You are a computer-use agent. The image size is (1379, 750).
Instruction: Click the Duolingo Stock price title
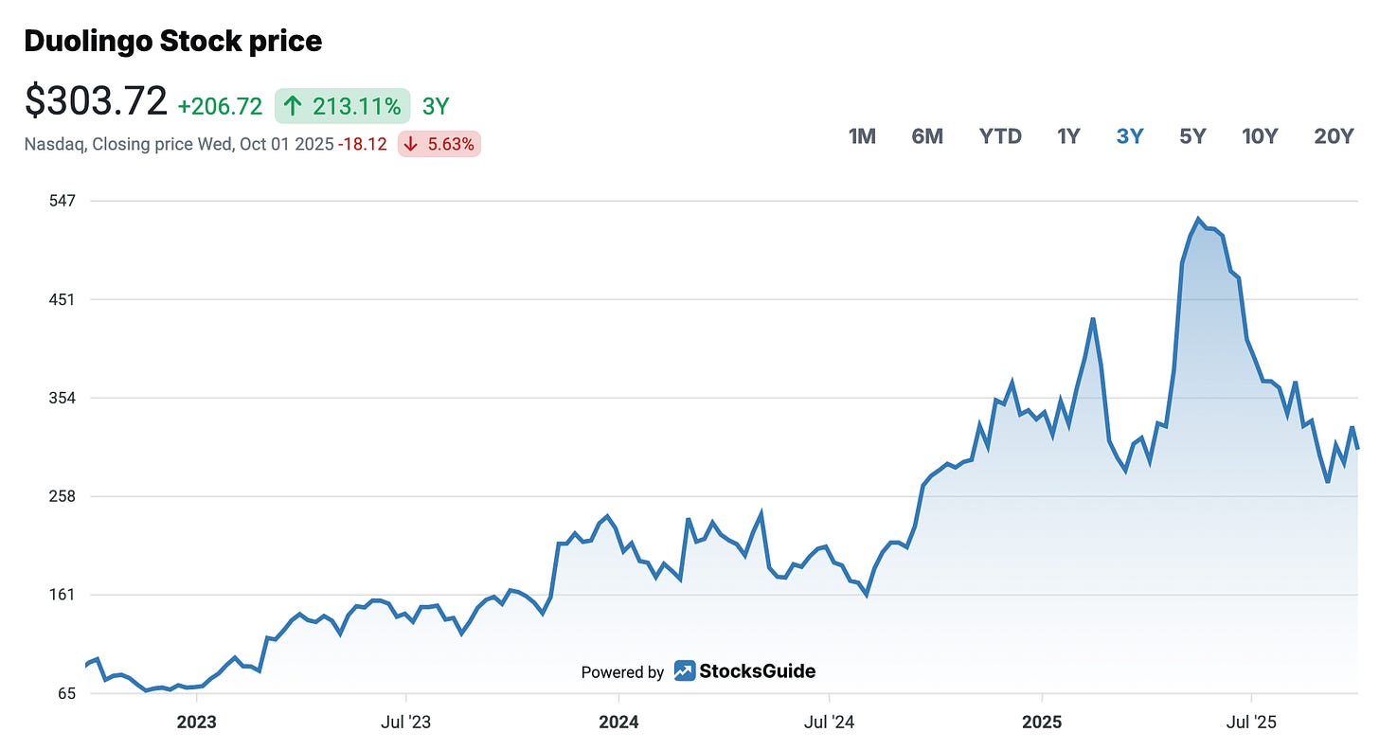click(x=172, y=41)
